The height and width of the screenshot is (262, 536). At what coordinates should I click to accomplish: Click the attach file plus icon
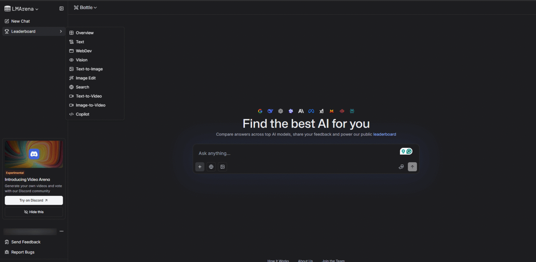tap(200, 167)
